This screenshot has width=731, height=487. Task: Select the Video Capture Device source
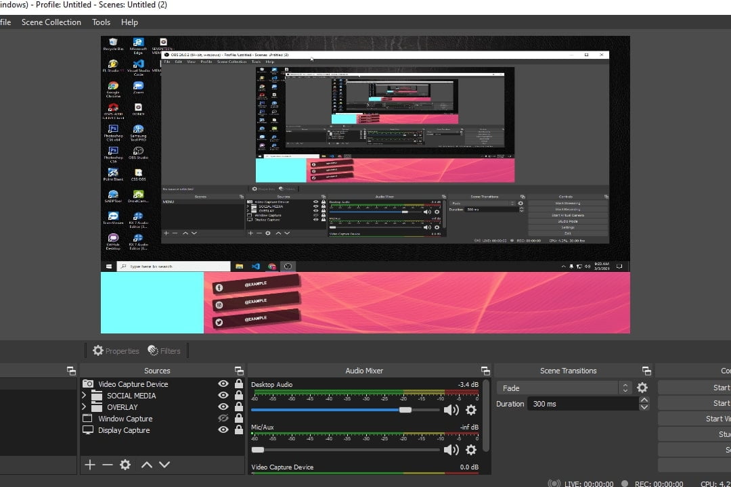pos(133,384)
